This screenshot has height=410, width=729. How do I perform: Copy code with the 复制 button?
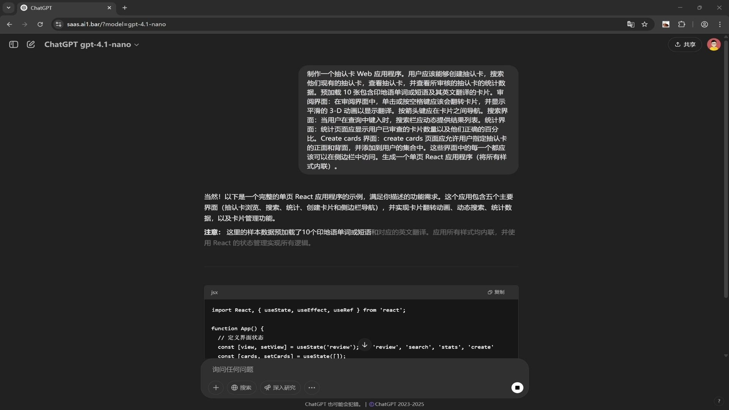pos(496,292)
